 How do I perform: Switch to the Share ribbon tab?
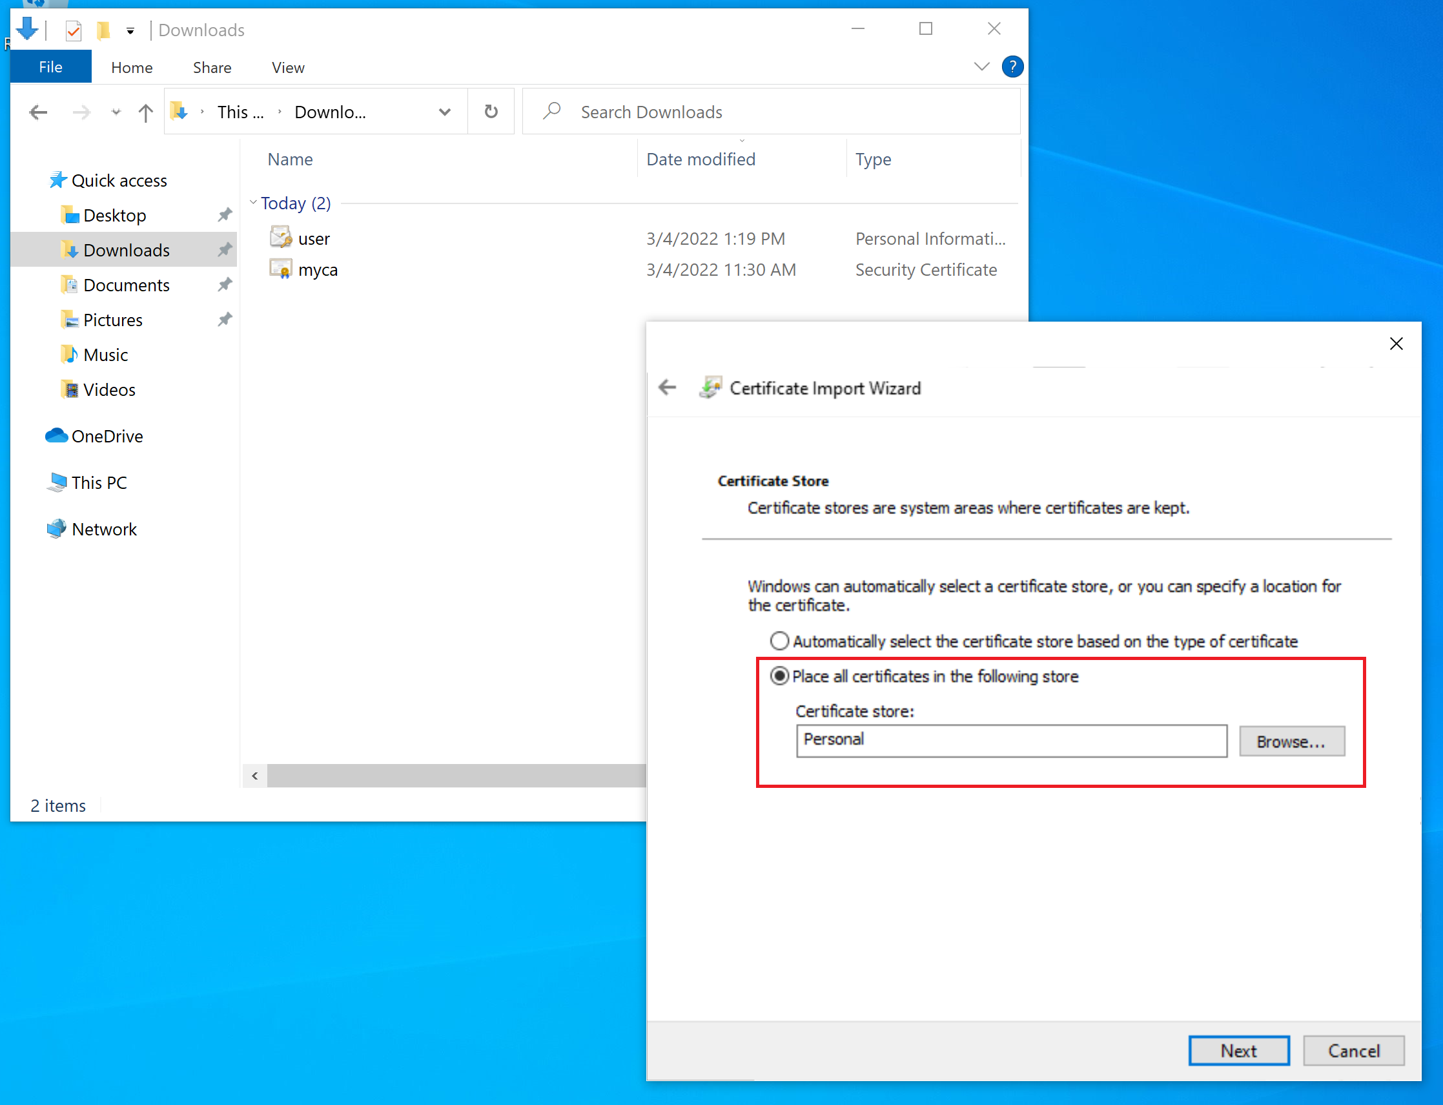point(212,67)
